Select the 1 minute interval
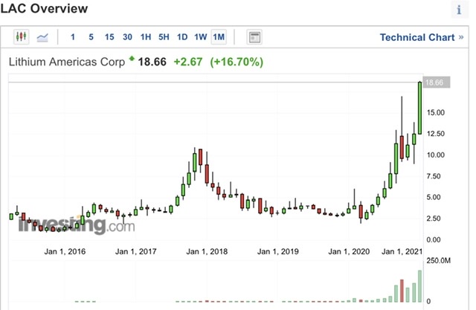This screenshot has height=310, width=476. [x=73, y=37]
